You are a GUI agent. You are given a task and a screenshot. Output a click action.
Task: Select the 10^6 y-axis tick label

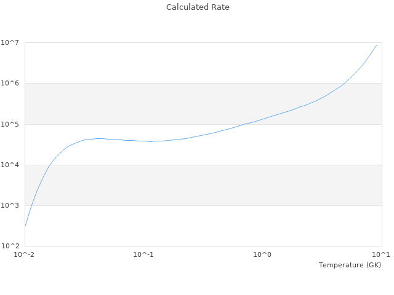pyautogui.click(x=12, y=83)
